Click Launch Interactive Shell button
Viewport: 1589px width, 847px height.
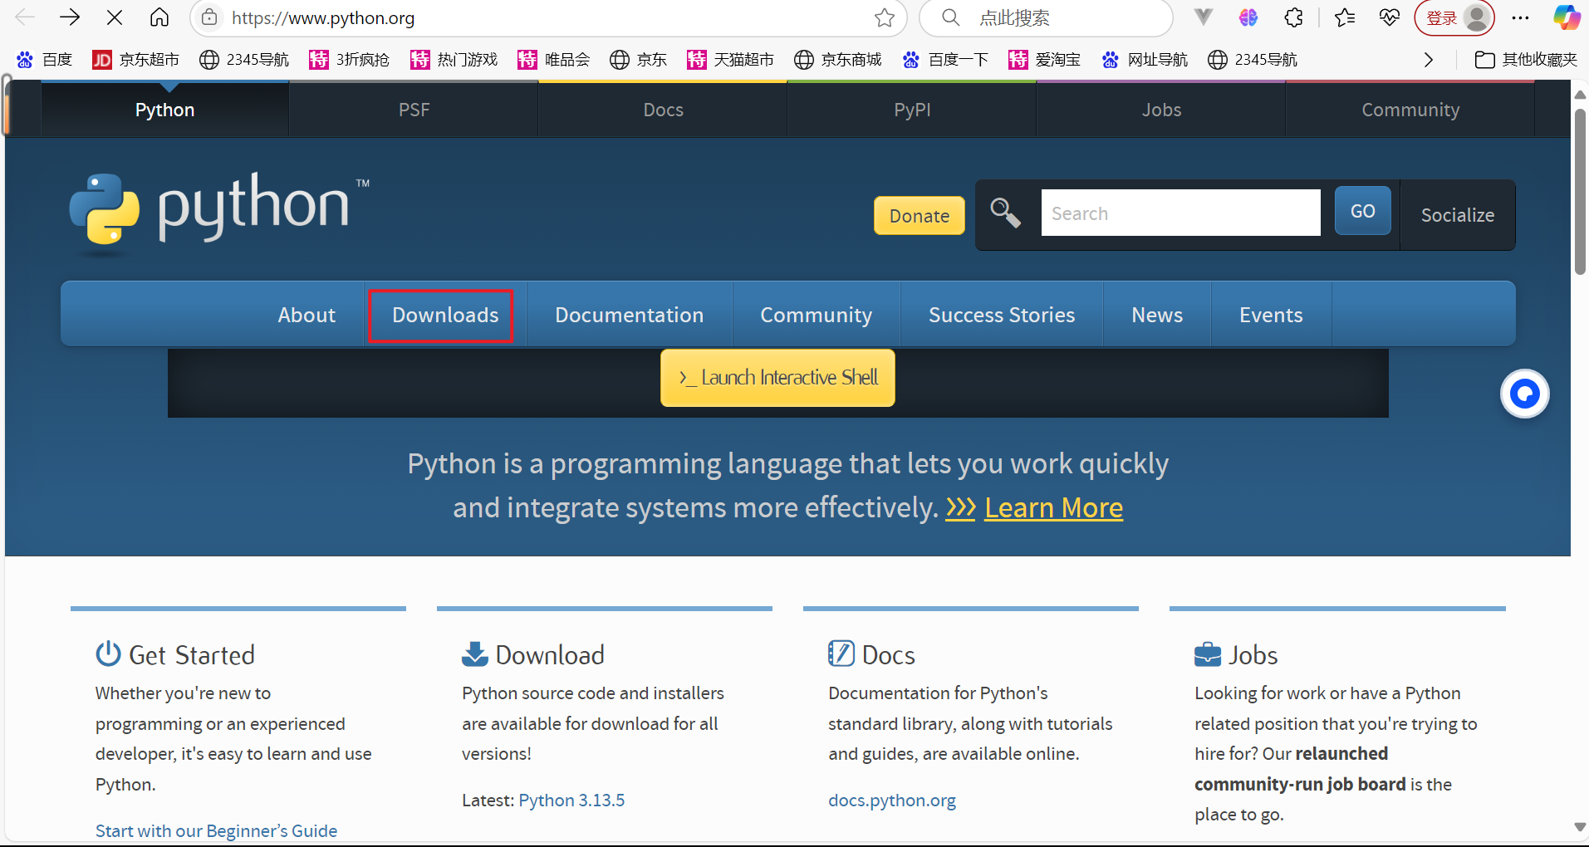(x=777, y=378)
